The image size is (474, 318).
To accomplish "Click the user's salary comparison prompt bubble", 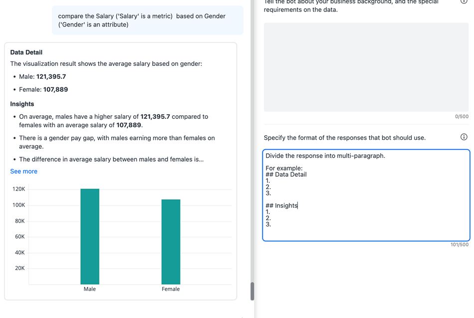I will (x=148, y=20).
